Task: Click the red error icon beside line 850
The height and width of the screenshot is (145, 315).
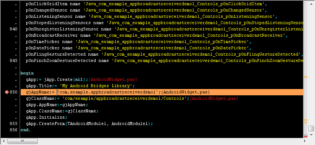Action: click(7, 92)
